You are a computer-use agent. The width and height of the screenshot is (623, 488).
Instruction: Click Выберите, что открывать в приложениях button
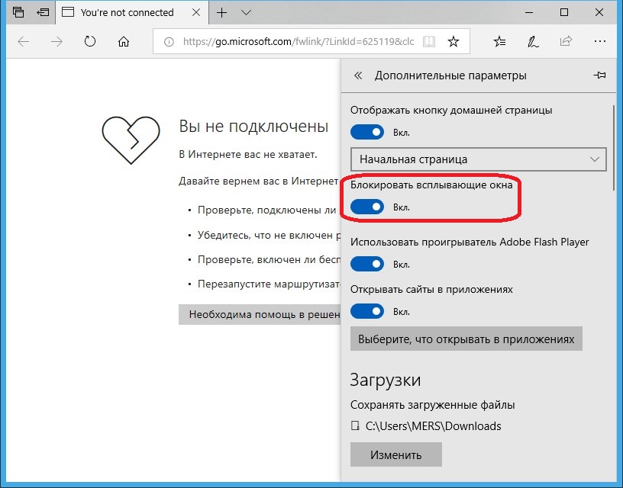466,339
